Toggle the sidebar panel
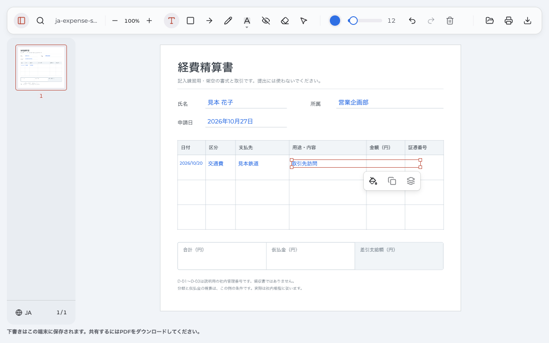The height and width of the screenshot is (343, 549). click(21, 21)
